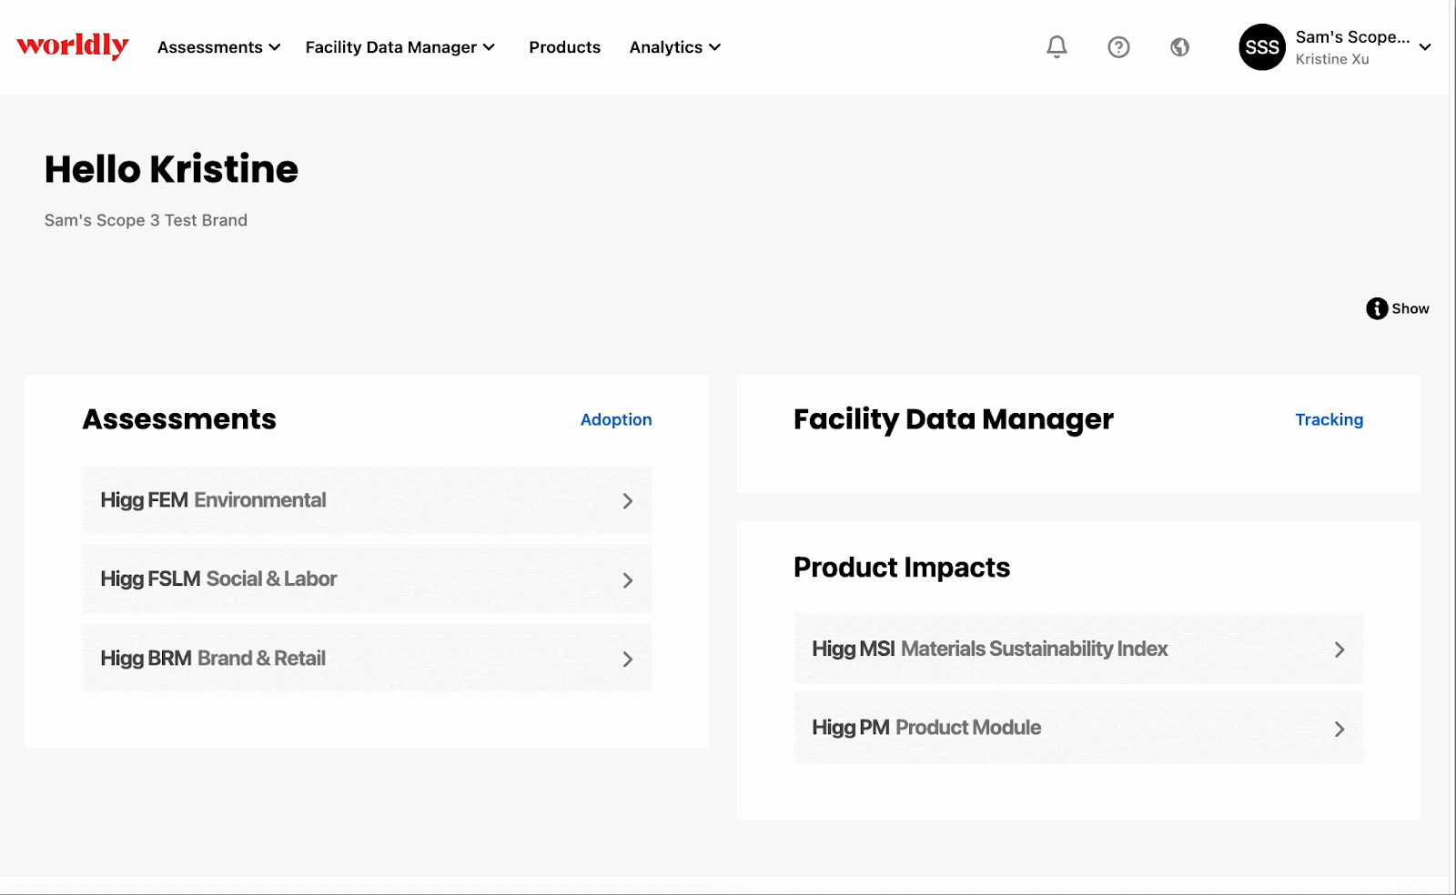Viewport: 1456px width, 895px height.
Task: Click the Product Impacts heading
Action: pos(902,568)
